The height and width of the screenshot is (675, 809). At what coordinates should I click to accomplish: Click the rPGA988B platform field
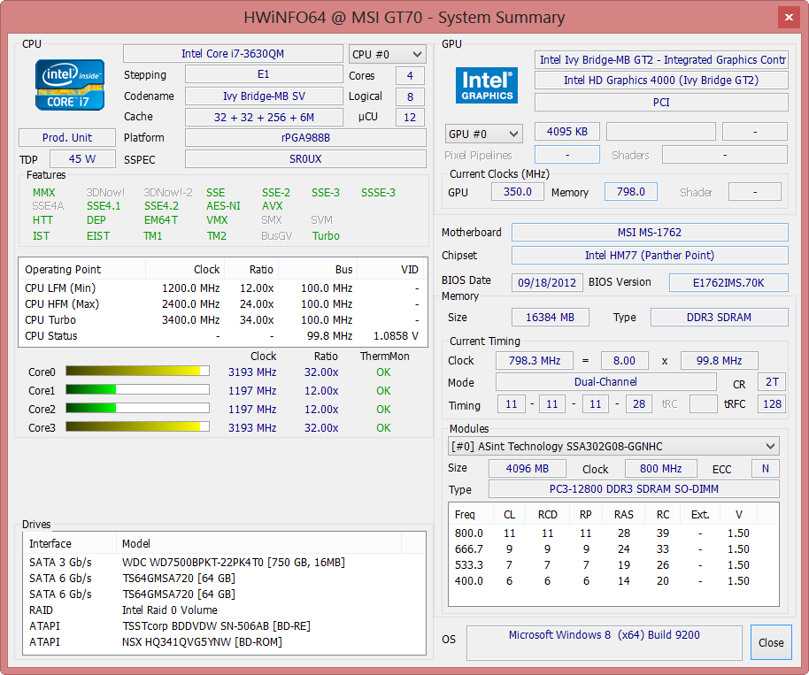(305, 138)
